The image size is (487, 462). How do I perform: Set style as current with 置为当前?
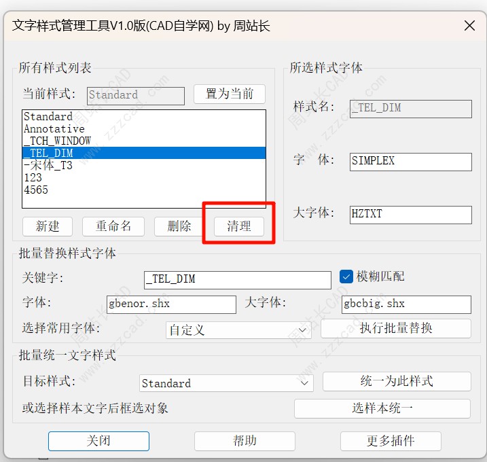229,94
